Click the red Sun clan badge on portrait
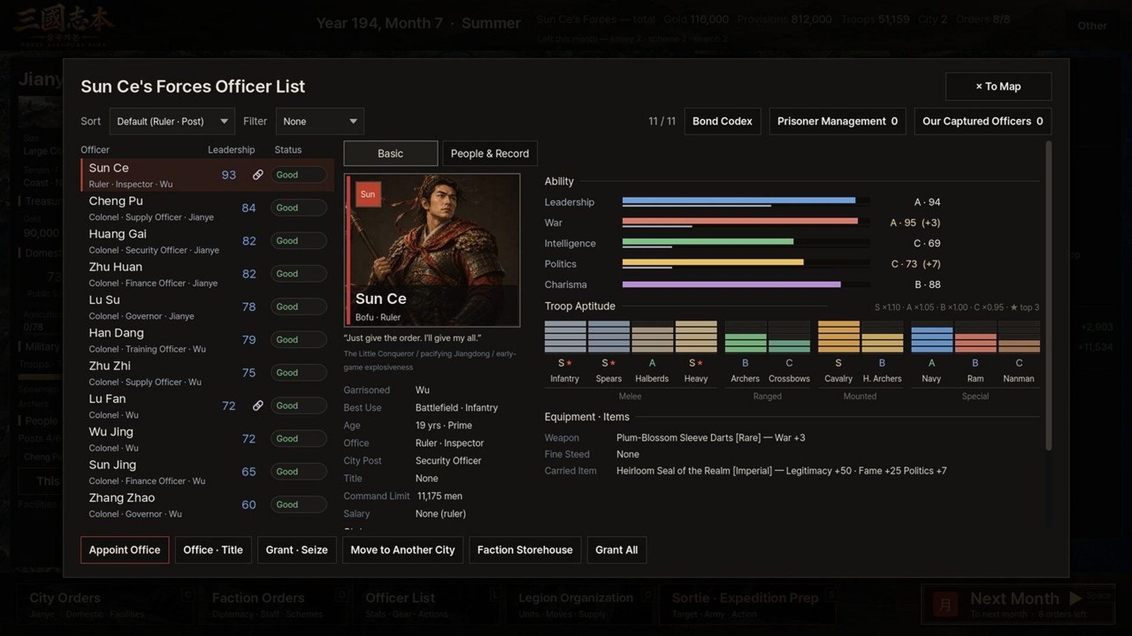 click(x=368, y=194)
